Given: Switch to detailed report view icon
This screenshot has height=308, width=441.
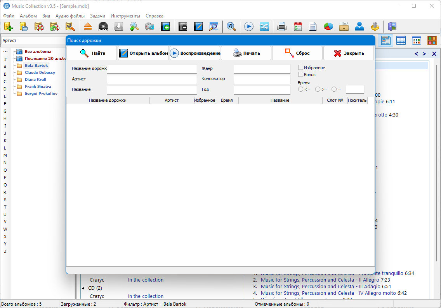Looking at the screenshot, I should 385,40.
